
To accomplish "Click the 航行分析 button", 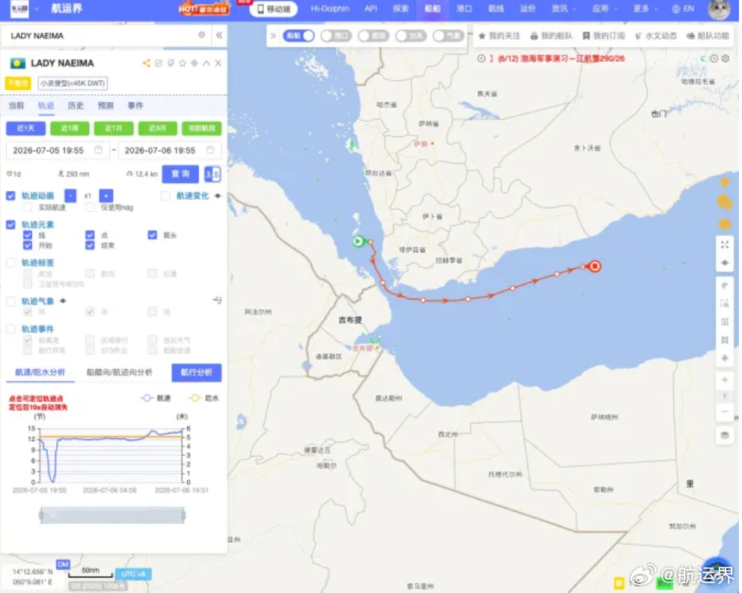I will coord(197,372).
